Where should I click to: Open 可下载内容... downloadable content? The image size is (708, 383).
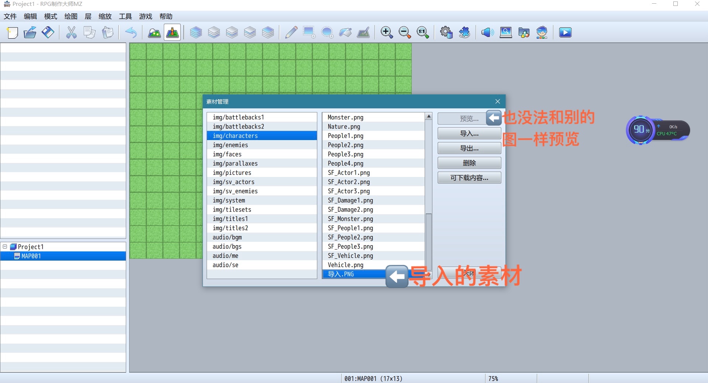[469, 178]
